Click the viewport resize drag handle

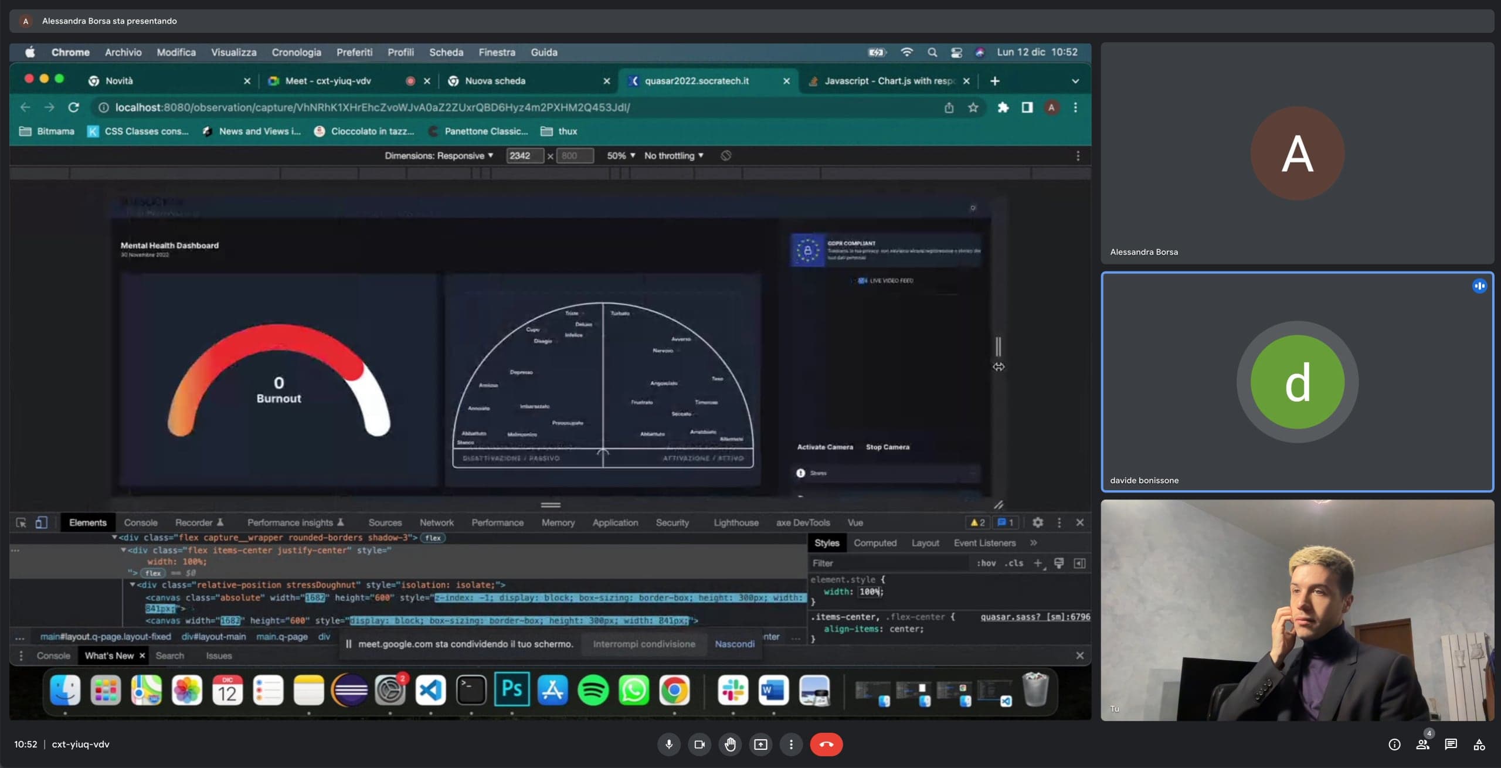point(998,347)
